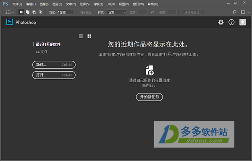Choose New selection mode icon
Image resolution: width=252 pixels, height=161 pixels.
click(x=21, y=12)
